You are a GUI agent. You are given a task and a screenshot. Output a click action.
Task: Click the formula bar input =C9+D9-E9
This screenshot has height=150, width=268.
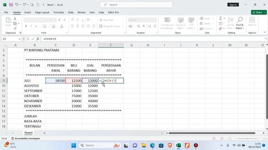152,39
